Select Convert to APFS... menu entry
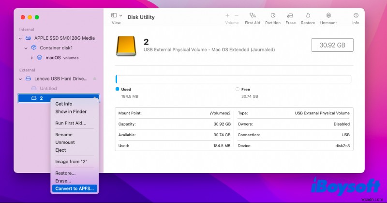Image resolution: width=387 pixels, height=203 pixels. point(74,188)
